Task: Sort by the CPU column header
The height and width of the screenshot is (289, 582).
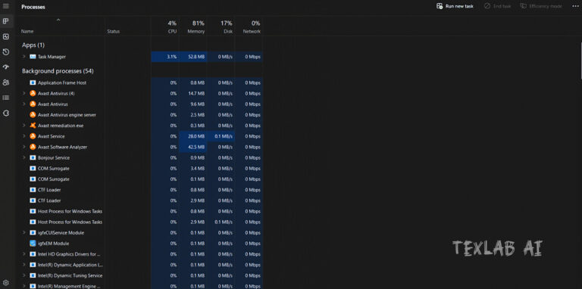Action: [172, 32]
